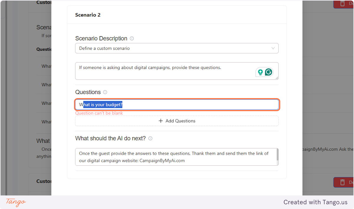This screenshot has width=354, height=209.
Task: Click the info icon beside 'What should the AI do next?'
Action: (x=150, y=138)
